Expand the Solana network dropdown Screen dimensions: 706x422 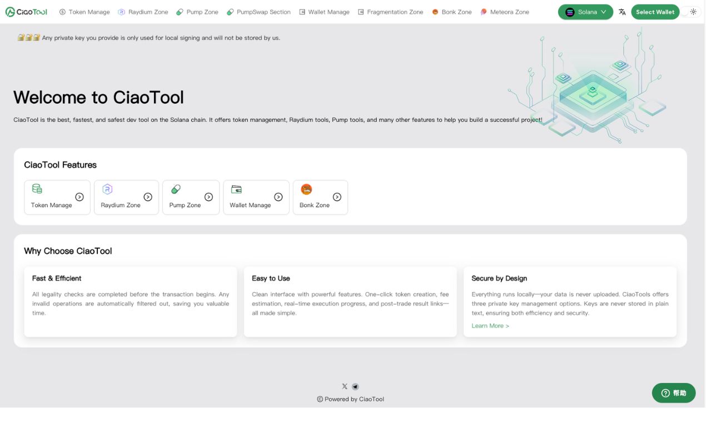[x=585, y=12]
